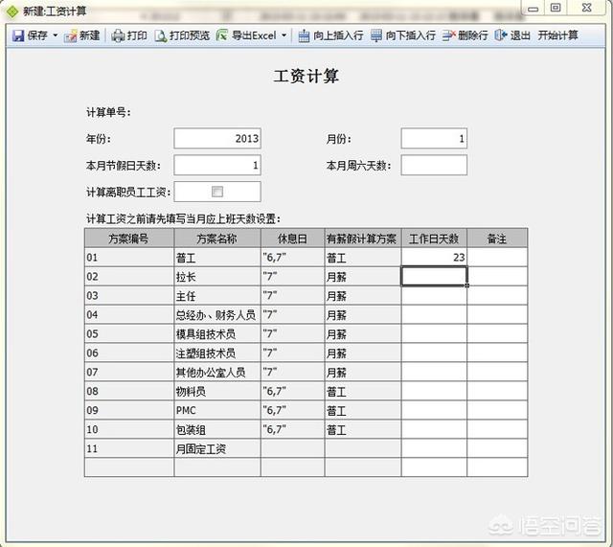Click the New (新建) toolbar icon
The image size is (613, 547).
pos(71,35)
